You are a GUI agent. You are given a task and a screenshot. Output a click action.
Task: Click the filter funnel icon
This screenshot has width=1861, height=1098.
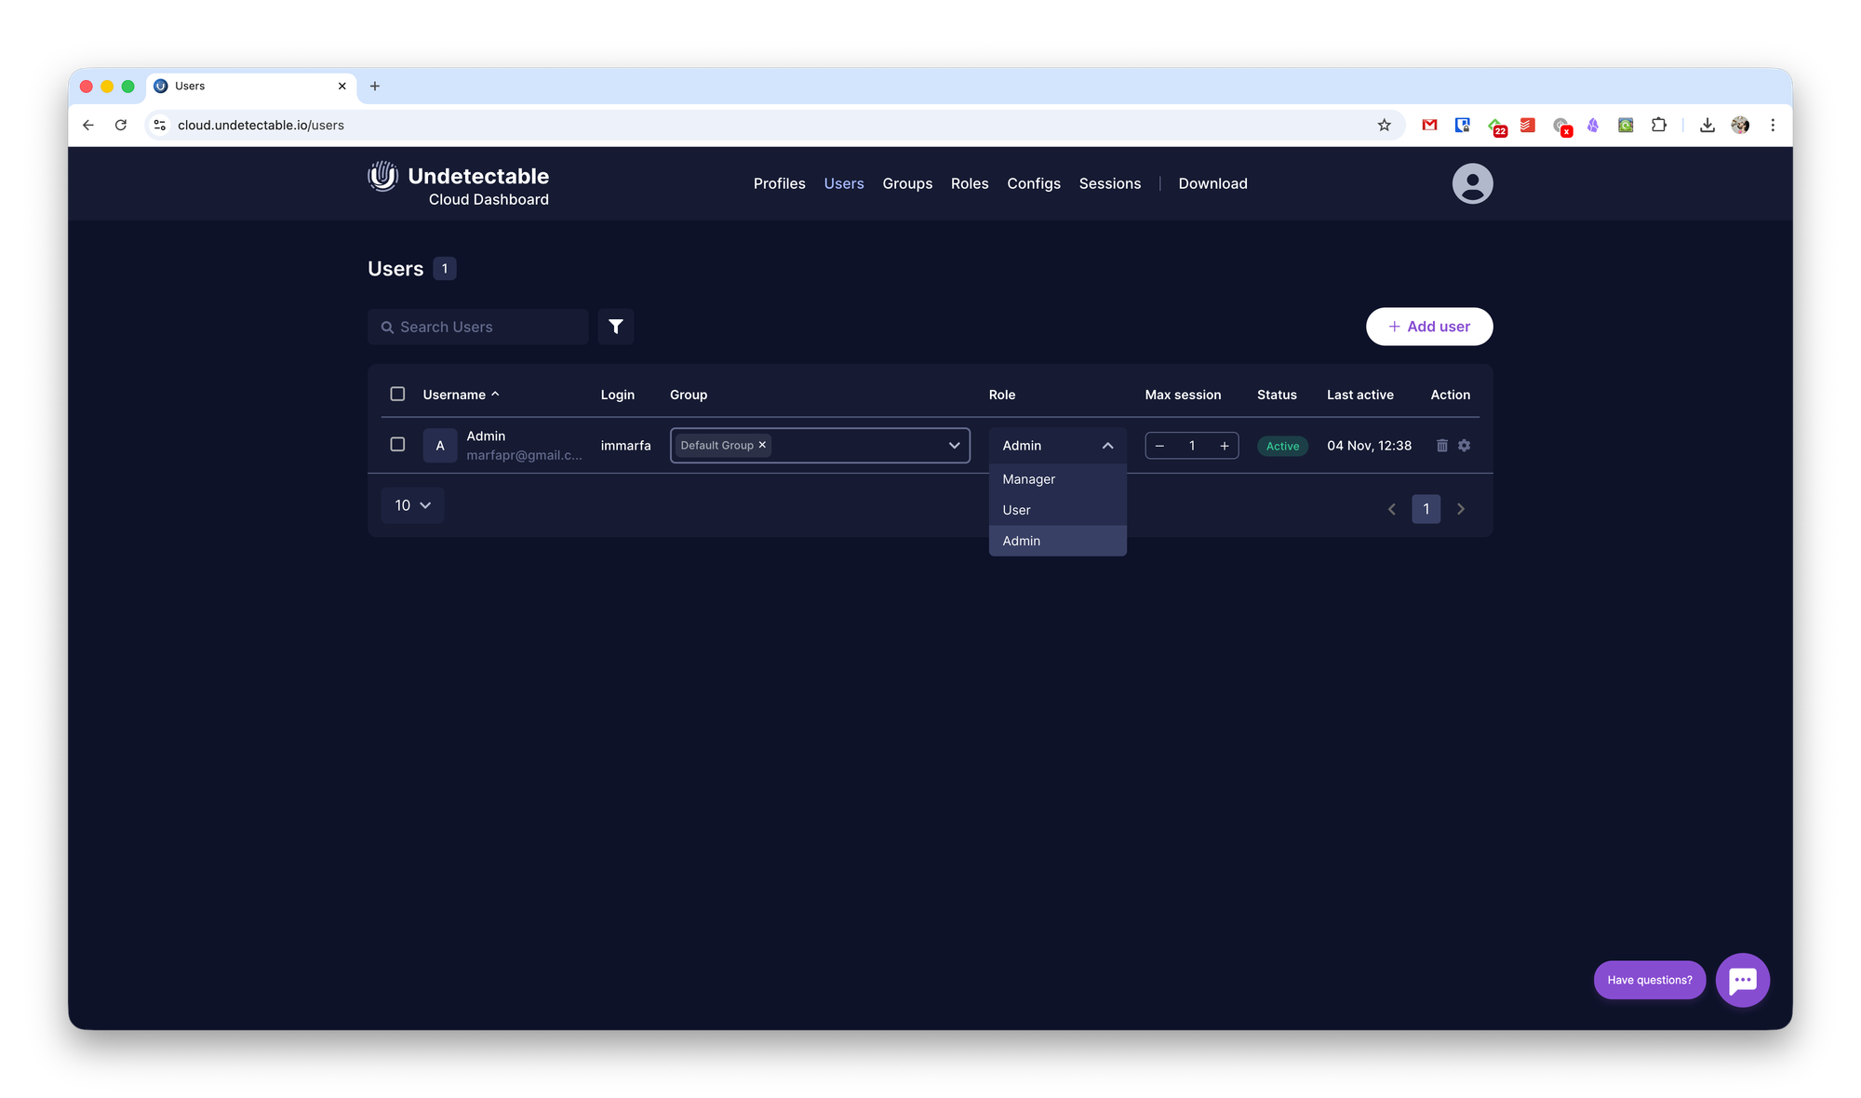615,327
